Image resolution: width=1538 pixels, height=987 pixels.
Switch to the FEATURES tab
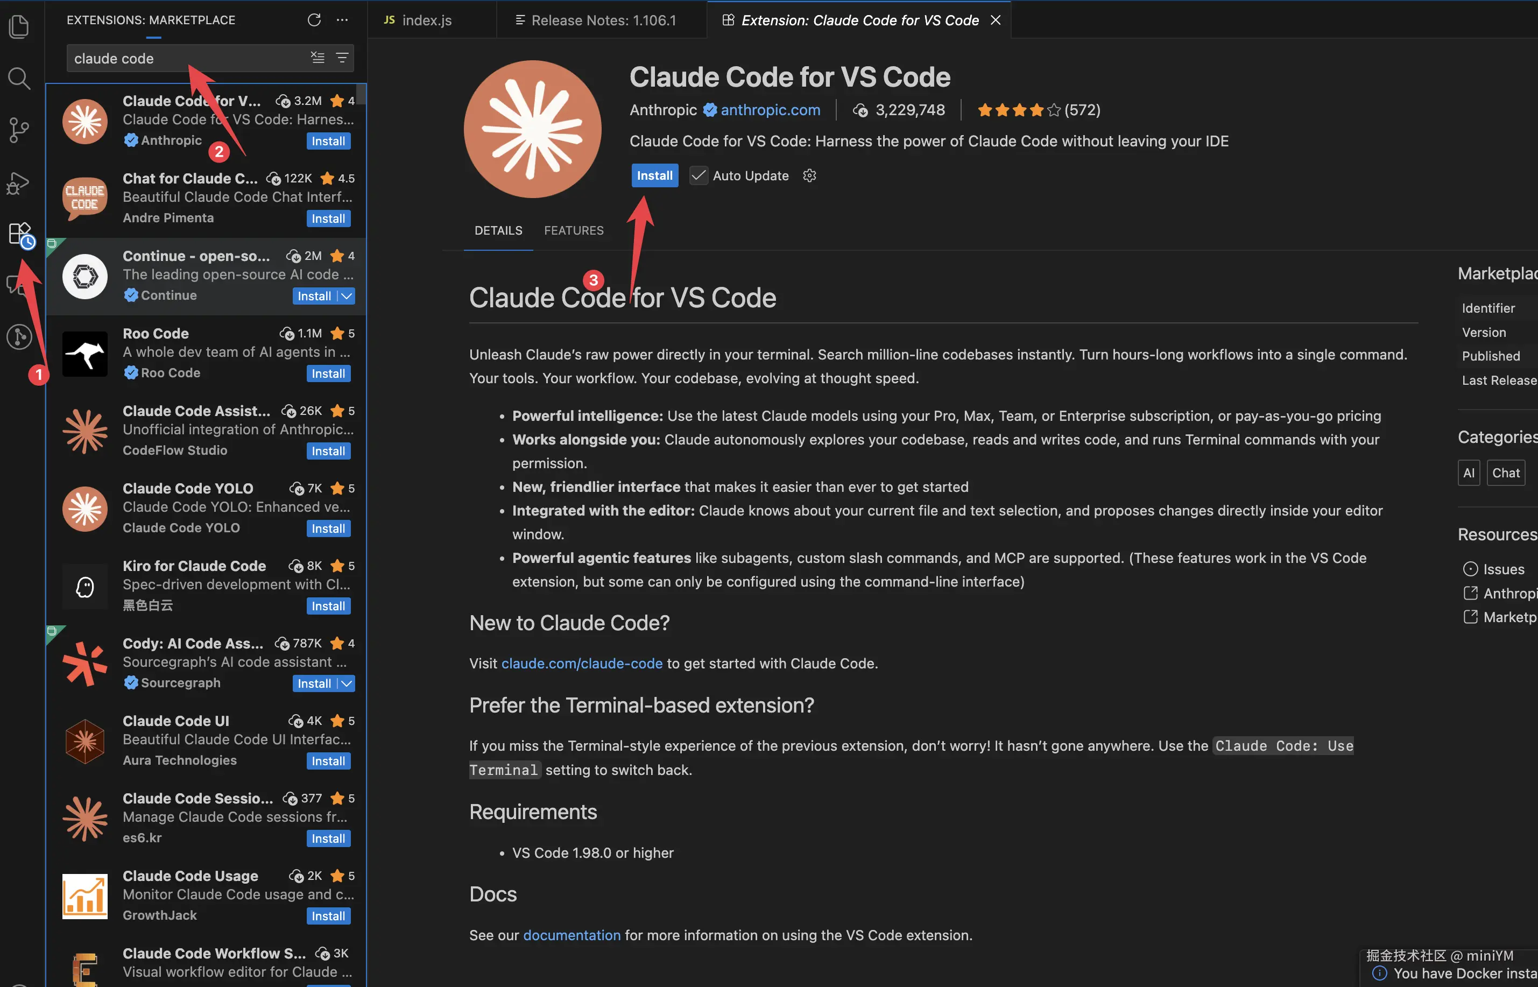point(574,230)
